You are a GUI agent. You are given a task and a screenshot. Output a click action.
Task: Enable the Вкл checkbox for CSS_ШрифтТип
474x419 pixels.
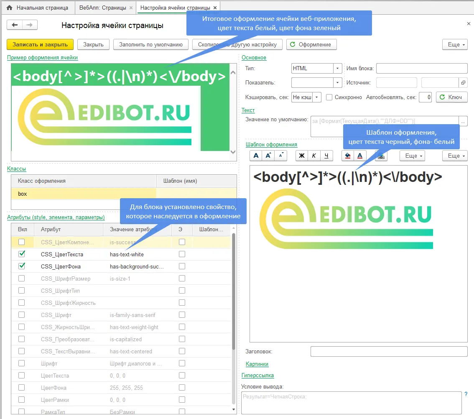21,291
